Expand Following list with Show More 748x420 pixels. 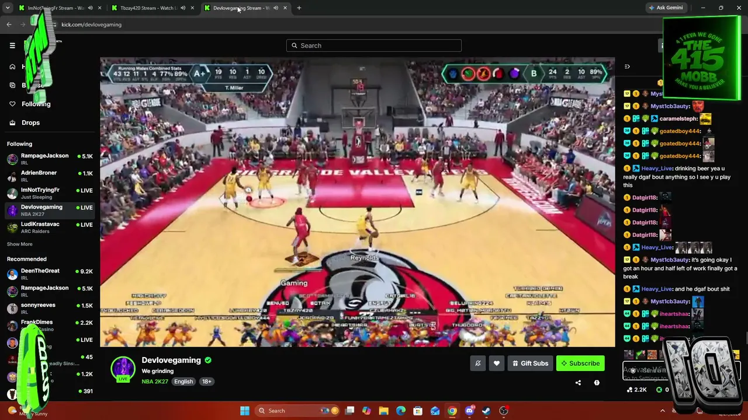pos(20,244)
